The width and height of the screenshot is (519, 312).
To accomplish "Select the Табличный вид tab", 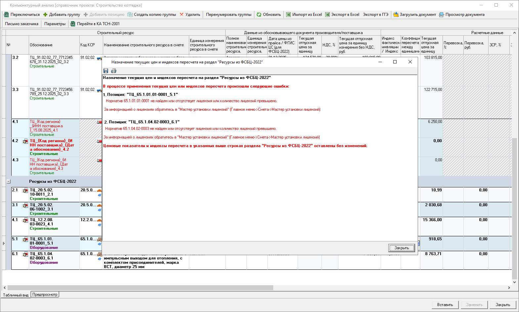I will tap(16, 295).
